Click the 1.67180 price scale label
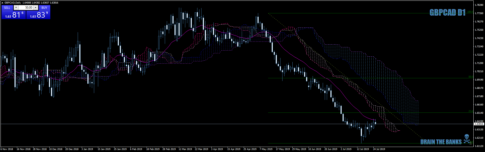This screenshot has height=152, width=485. [x=479, y=96]
